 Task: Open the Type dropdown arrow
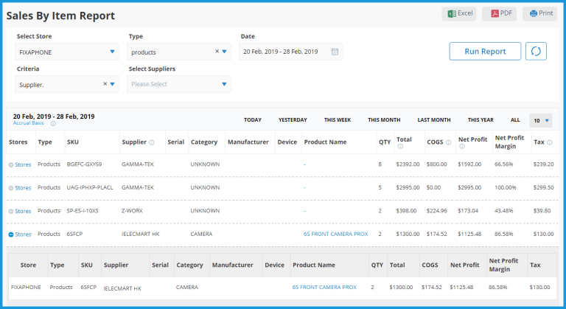[x=224, y=52]
